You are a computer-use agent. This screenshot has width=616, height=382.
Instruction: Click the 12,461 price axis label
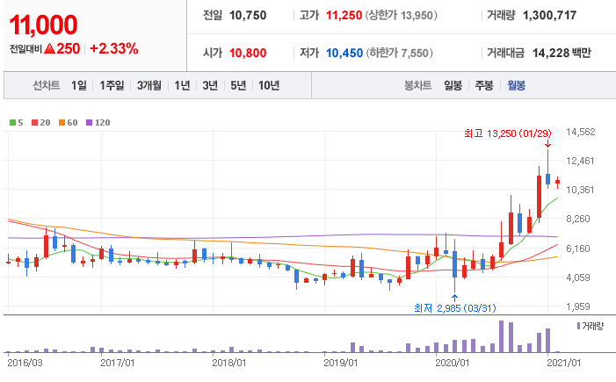(x=580, y=161)
